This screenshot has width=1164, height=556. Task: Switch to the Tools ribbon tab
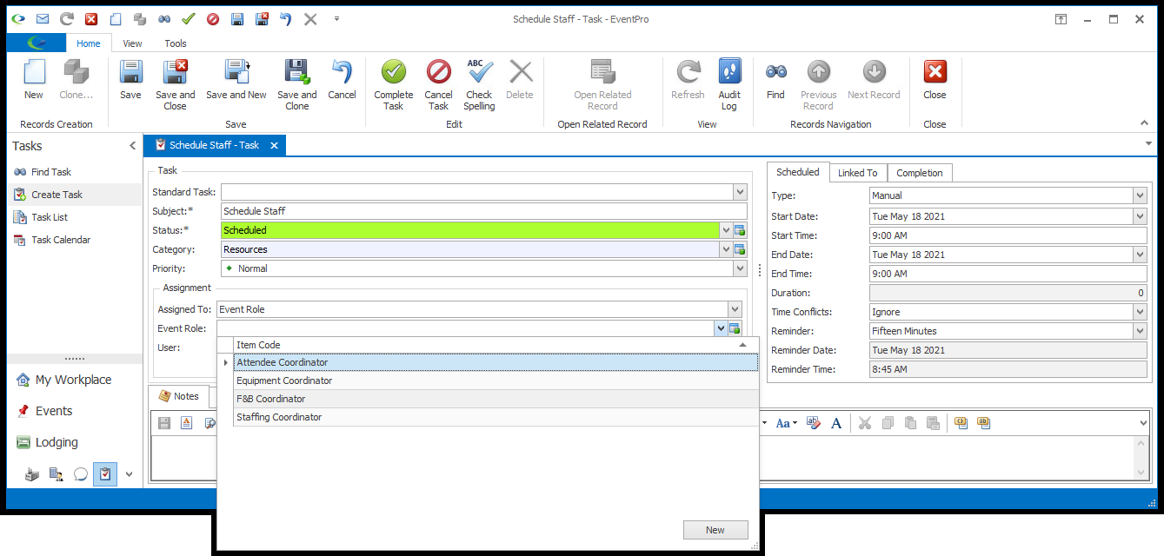tap(176, 43)
